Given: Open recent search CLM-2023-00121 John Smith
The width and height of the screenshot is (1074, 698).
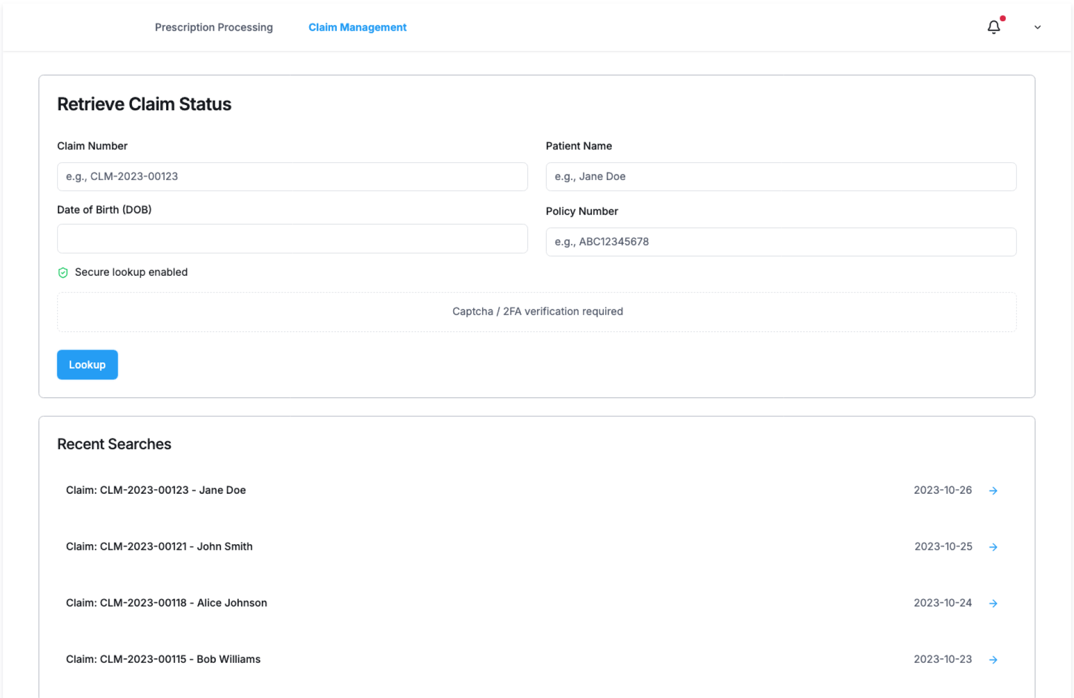Looking at the screenshot, I should click(x=159, y=547).
